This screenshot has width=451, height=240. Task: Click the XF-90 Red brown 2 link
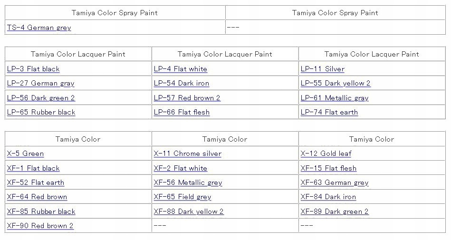point(40,226)
